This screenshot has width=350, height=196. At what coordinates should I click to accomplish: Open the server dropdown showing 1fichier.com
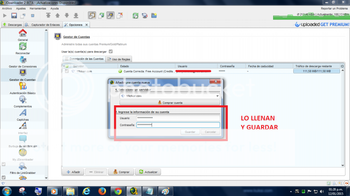[170, 96]
